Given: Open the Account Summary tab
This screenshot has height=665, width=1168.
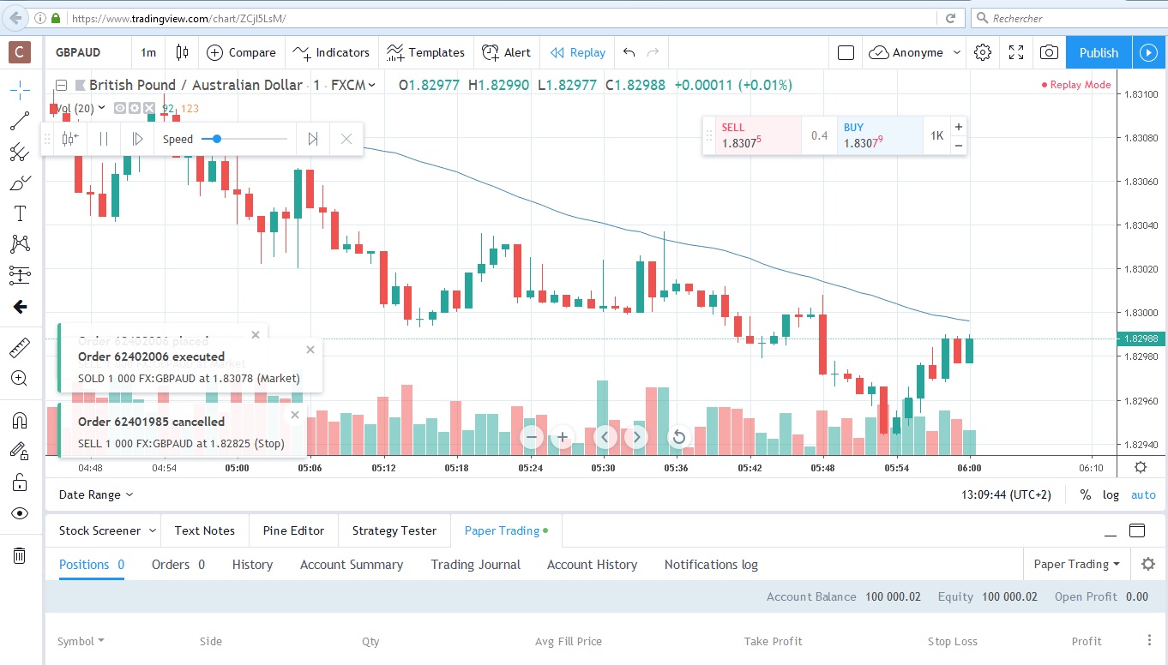Looking at the screenshot, I should tap(352, 565).
